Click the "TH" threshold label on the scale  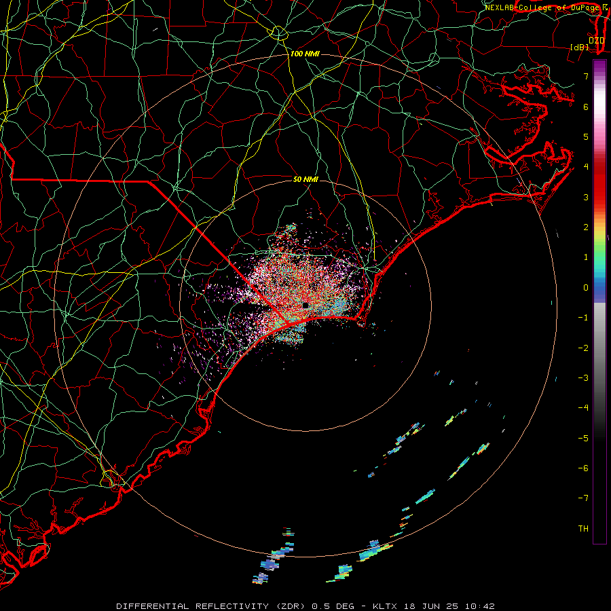tap(583, 529)
